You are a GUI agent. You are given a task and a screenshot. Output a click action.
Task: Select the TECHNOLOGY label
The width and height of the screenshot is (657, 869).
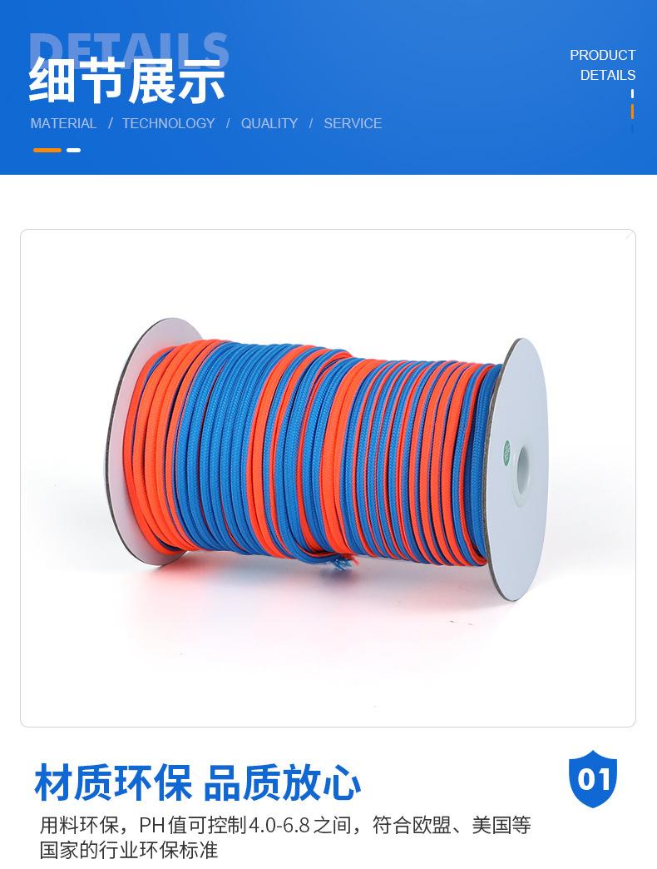point(168,123)
